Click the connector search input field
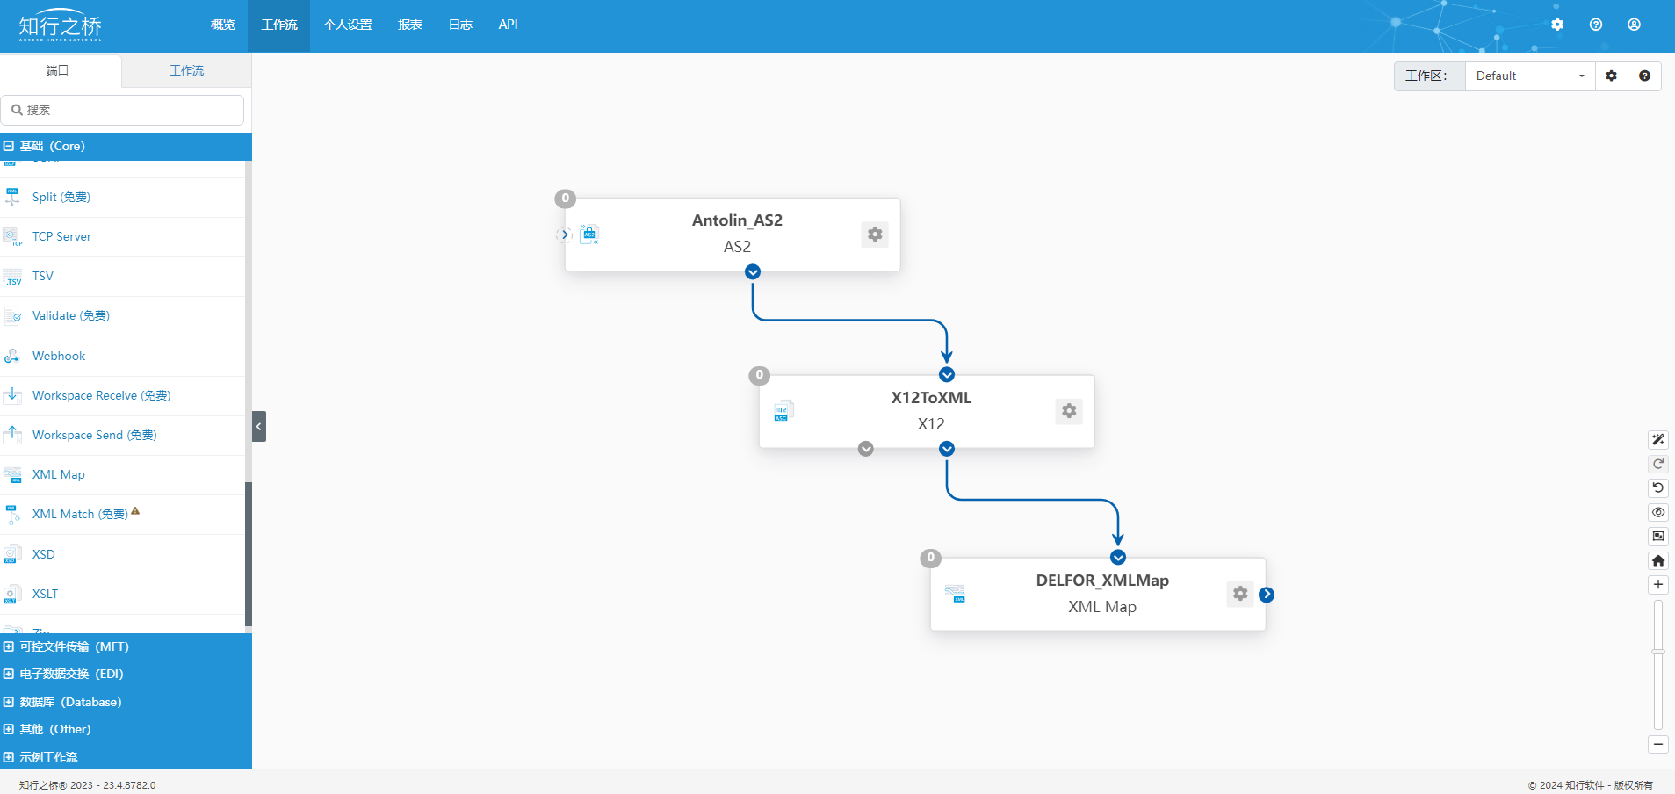Viewport: 1675px width, 794px height. (123, 110)
